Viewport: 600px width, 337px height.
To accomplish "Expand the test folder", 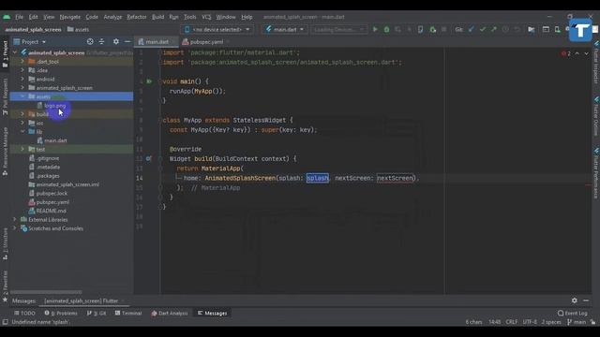I will (22, 149).
